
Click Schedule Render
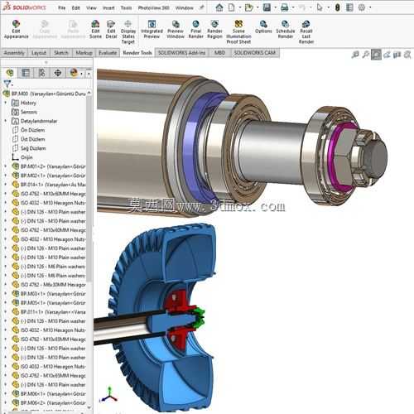[x=286, y=29]
